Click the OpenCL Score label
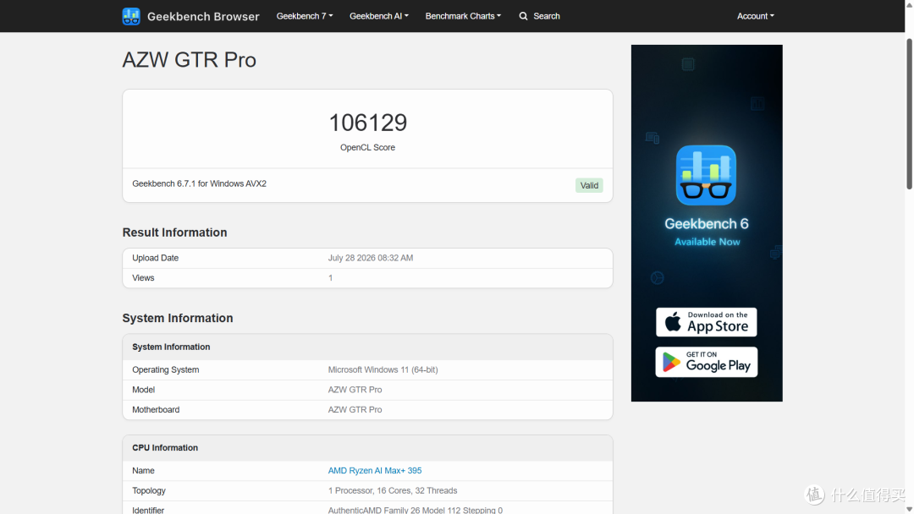 click(x=368, y=148)
